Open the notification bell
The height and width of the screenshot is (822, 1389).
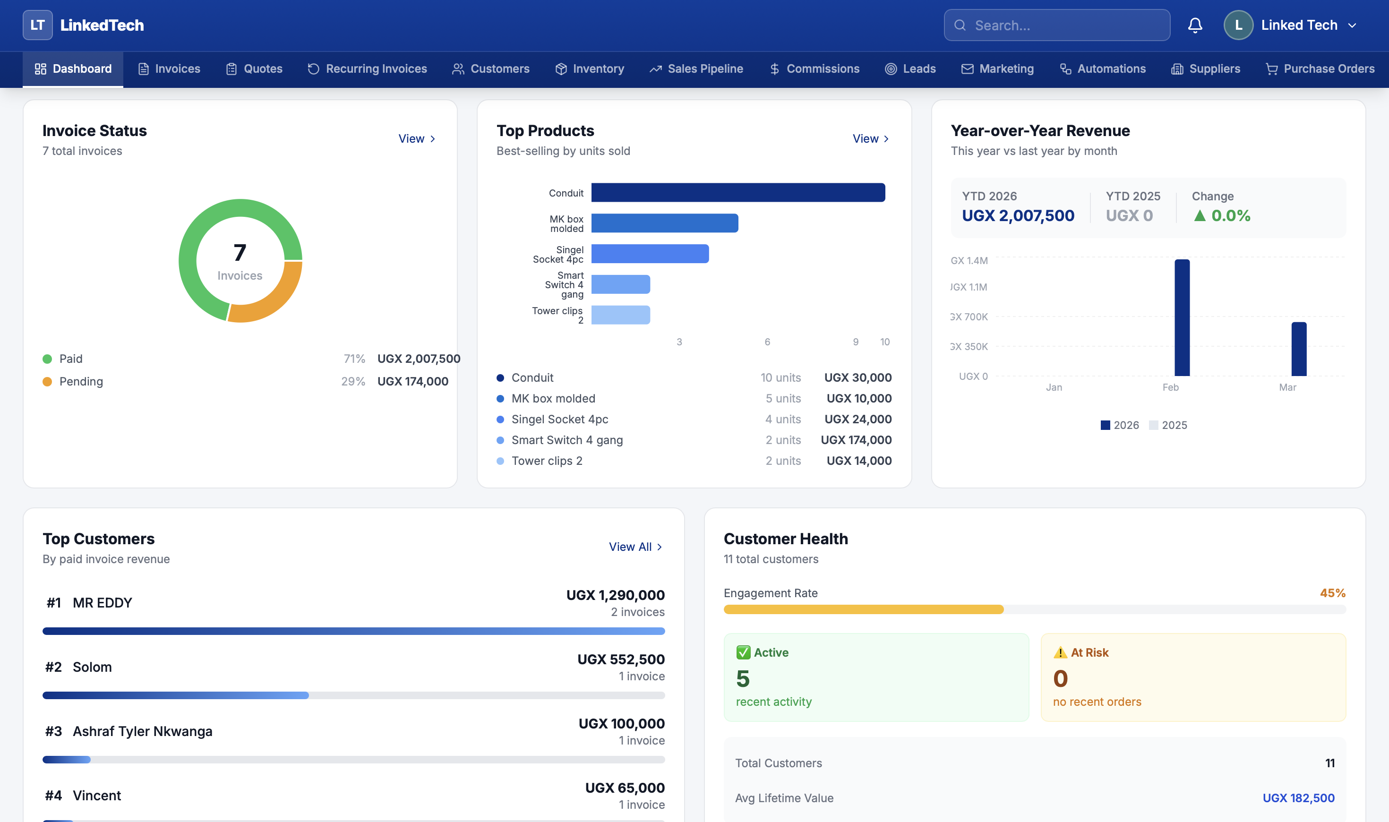[x=1195, y=25]
